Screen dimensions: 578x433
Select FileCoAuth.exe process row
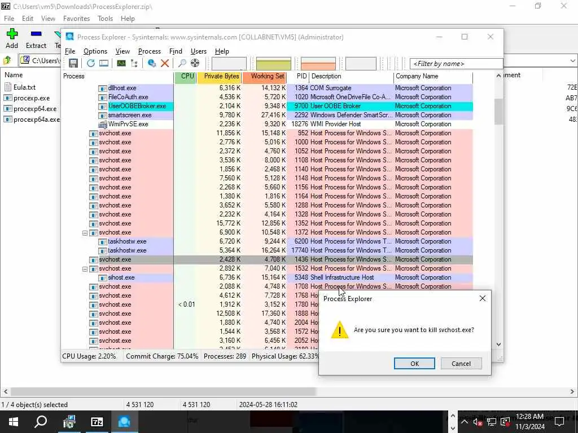coord(267,97)
